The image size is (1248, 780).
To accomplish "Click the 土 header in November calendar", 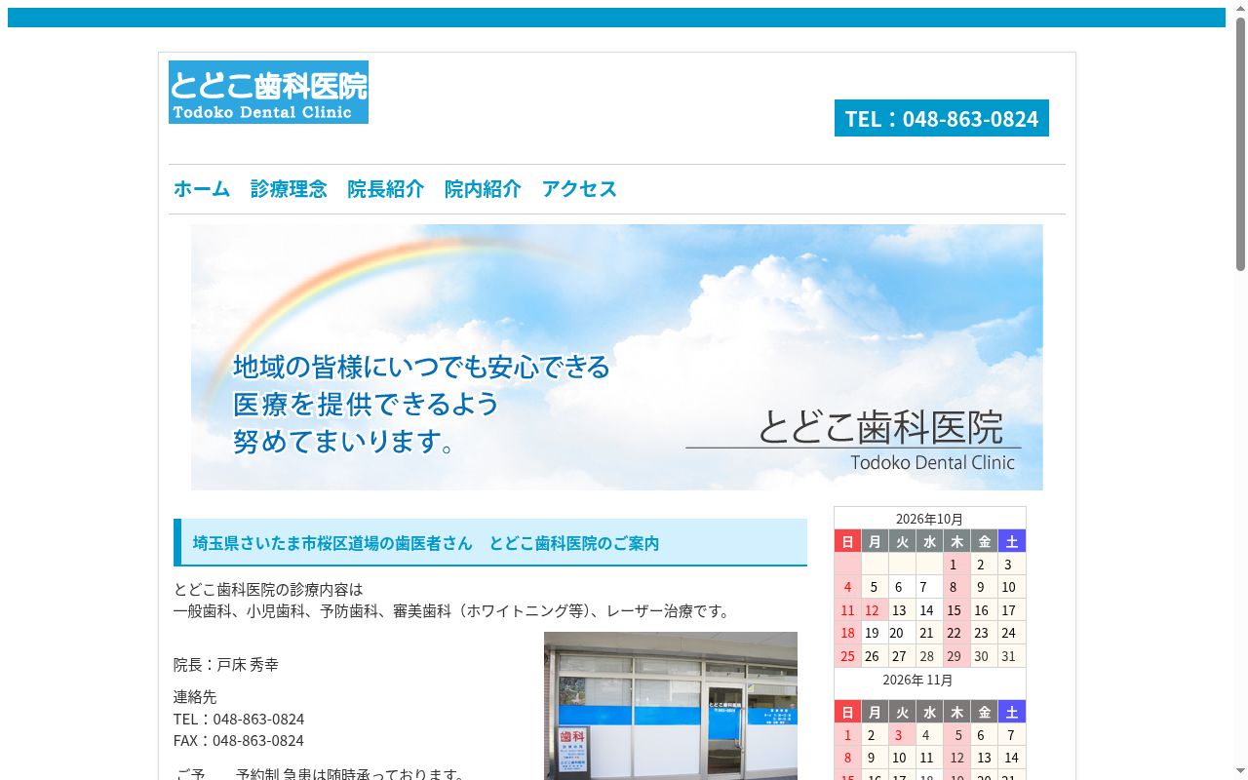I will click(1011, 712).
